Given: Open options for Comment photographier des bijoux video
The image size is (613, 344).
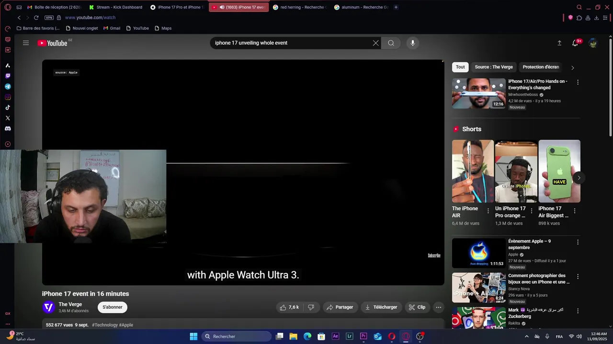Looking at the screenshot, I should pyautogui.click(x=578, y=277).
